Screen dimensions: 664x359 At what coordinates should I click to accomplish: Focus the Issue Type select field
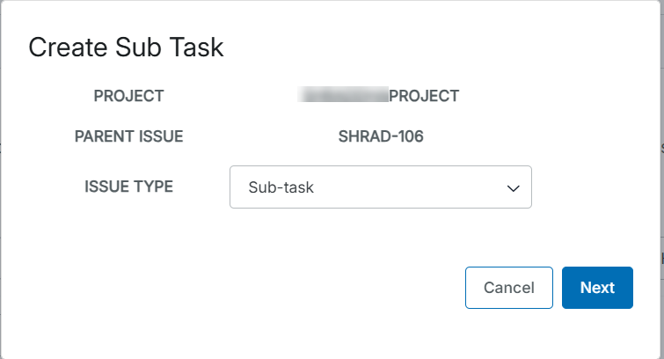pos(380,187)
